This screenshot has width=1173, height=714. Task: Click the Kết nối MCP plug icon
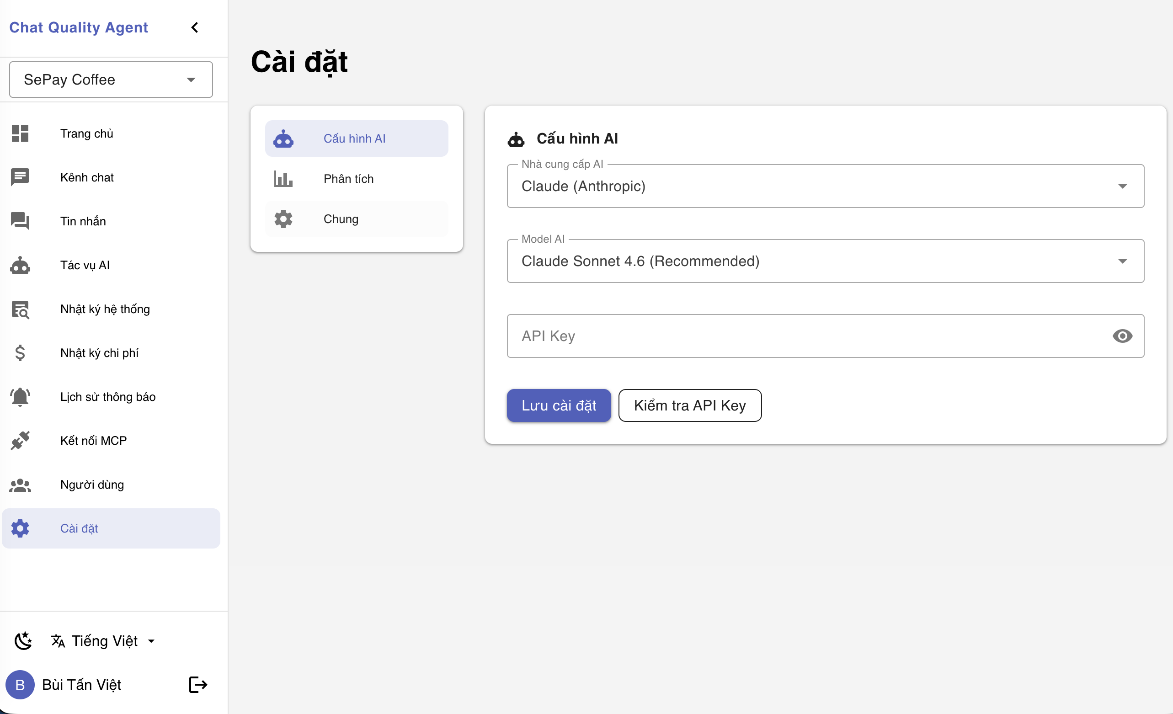[x=20, y=441]
